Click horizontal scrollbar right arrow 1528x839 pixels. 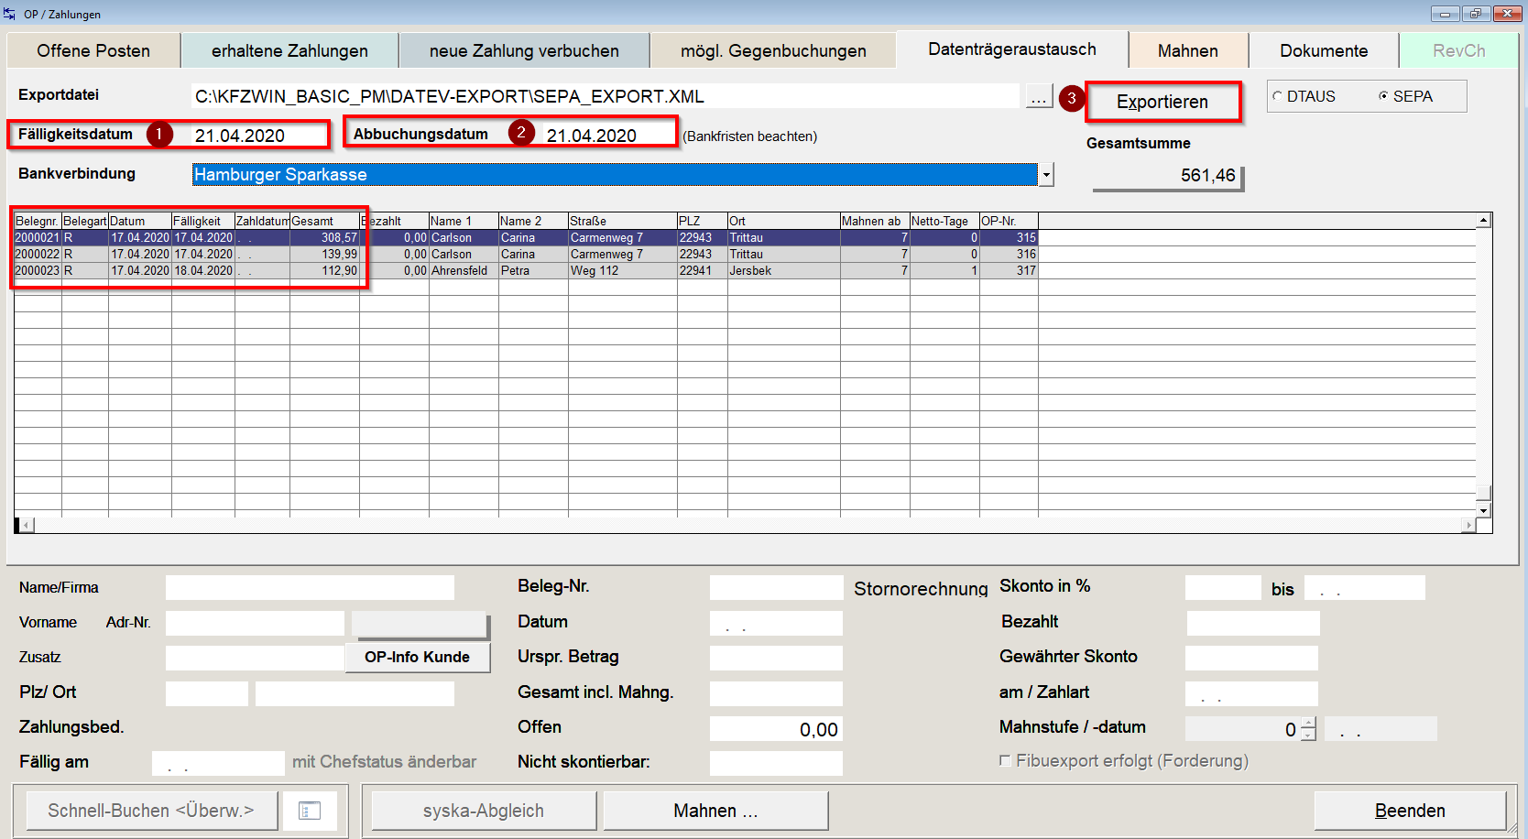(x=1468, y=525)
